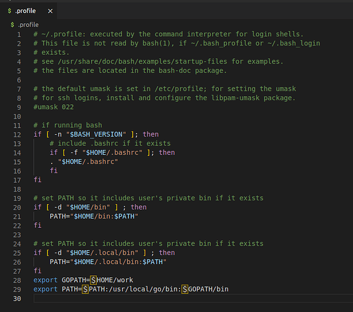This screenshot has width=353, height=312.
Task: Click 'PATH="$HOME/bin:$PATH"' on line 21
Action: point(94,217)
